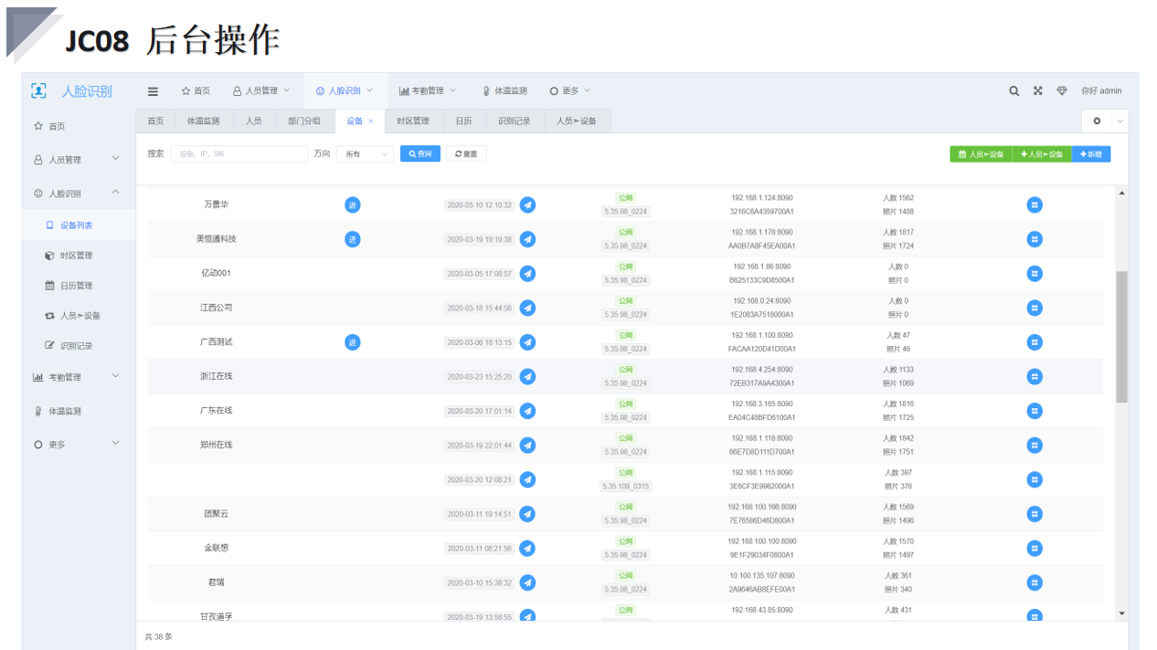Click the 重置 reset button

[466, 154]
